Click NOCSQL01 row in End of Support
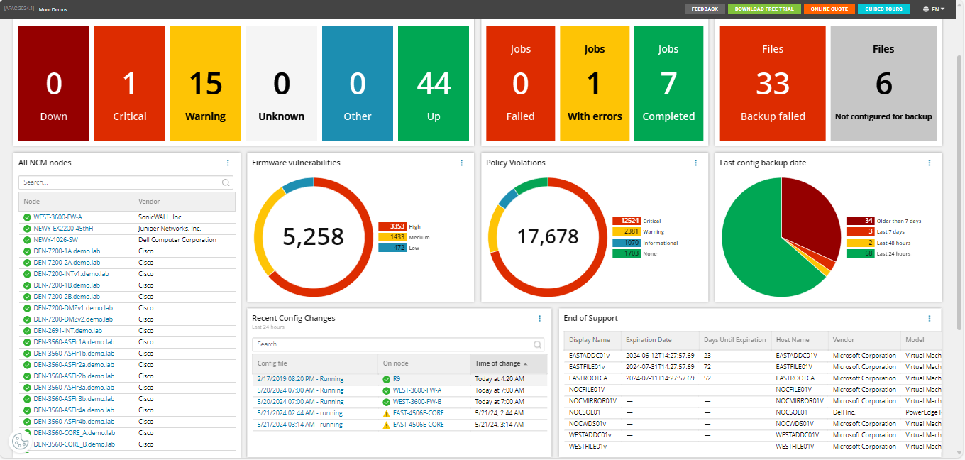Screen dimensions: 965x460 click(x=753, y=412)
